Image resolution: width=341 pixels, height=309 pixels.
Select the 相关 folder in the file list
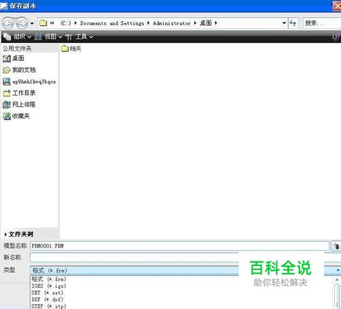tap(71, 48)
